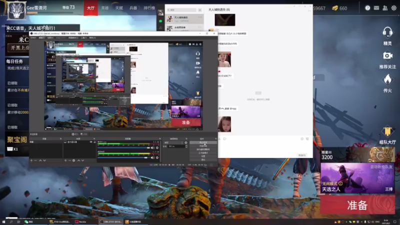Open settings gear of first OBS audio track
400x225 pixels.
pyautogui.click(x=157, y=147)
